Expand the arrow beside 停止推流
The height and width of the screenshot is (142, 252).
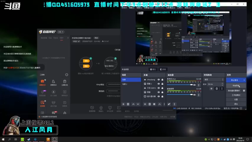(x=244, y=80)
